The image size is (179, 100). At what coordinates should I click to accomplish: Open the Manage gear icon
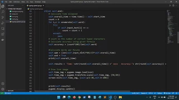pos(3,89)
